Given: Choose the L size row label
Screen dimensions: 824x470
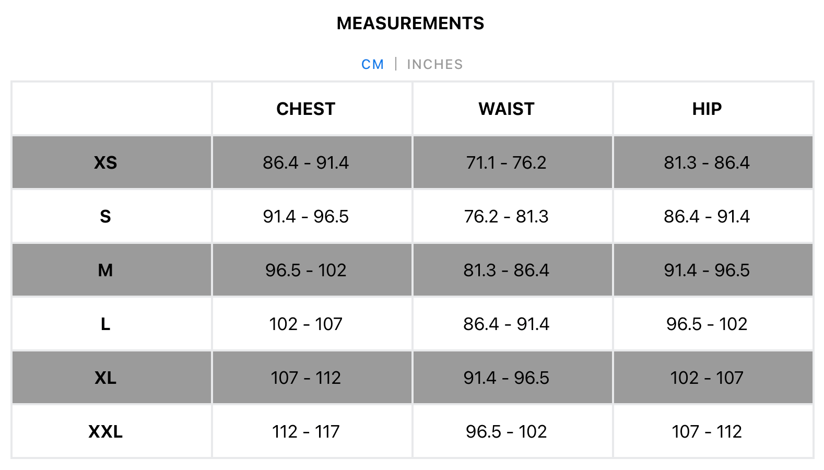Looking at the screenshot, I should [x=105, y=324].
